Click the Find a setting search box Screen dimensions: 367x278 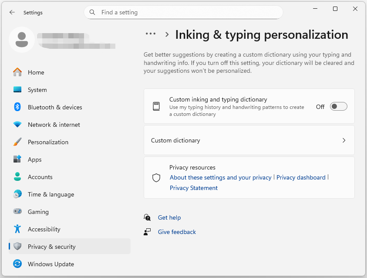183,12
